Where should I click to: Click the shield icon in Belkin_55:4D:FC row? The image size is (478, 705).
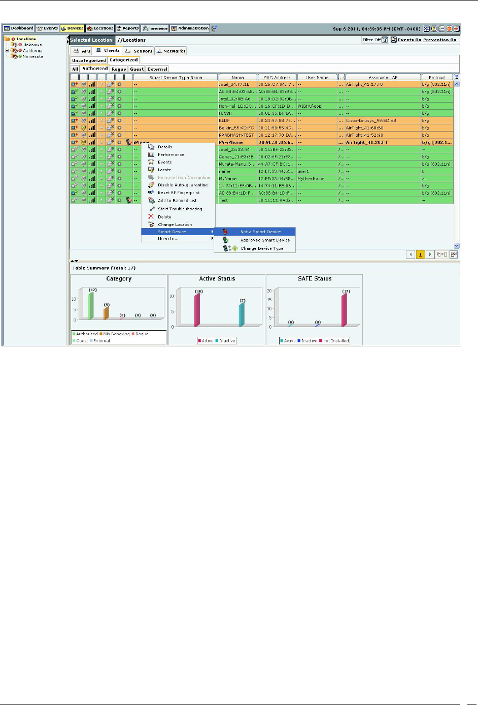click(83, 128)
